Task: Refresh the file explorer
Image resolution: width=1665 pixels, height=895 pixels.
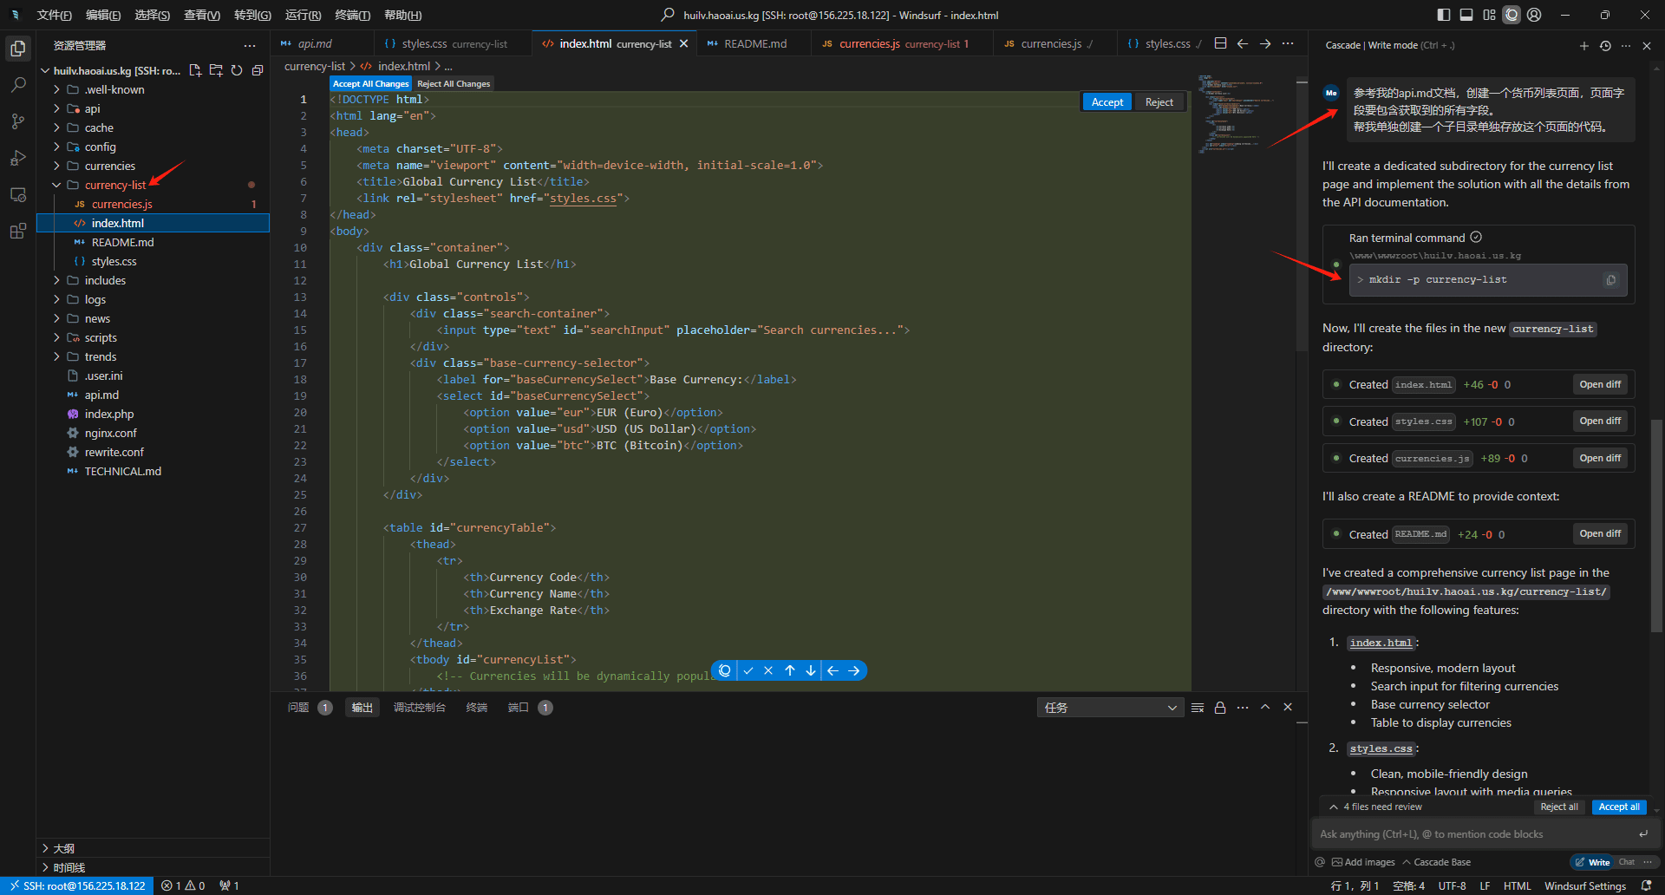Action: [x=237, y=70]
